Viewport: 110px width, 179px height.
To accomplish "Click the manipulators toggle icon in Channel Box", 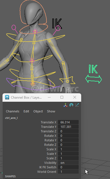I will click(65, 105).
